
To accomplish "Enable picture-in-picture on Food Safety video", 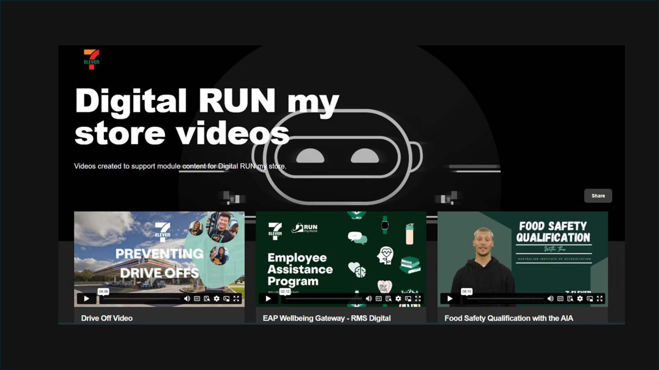I will tap(590, 299).
